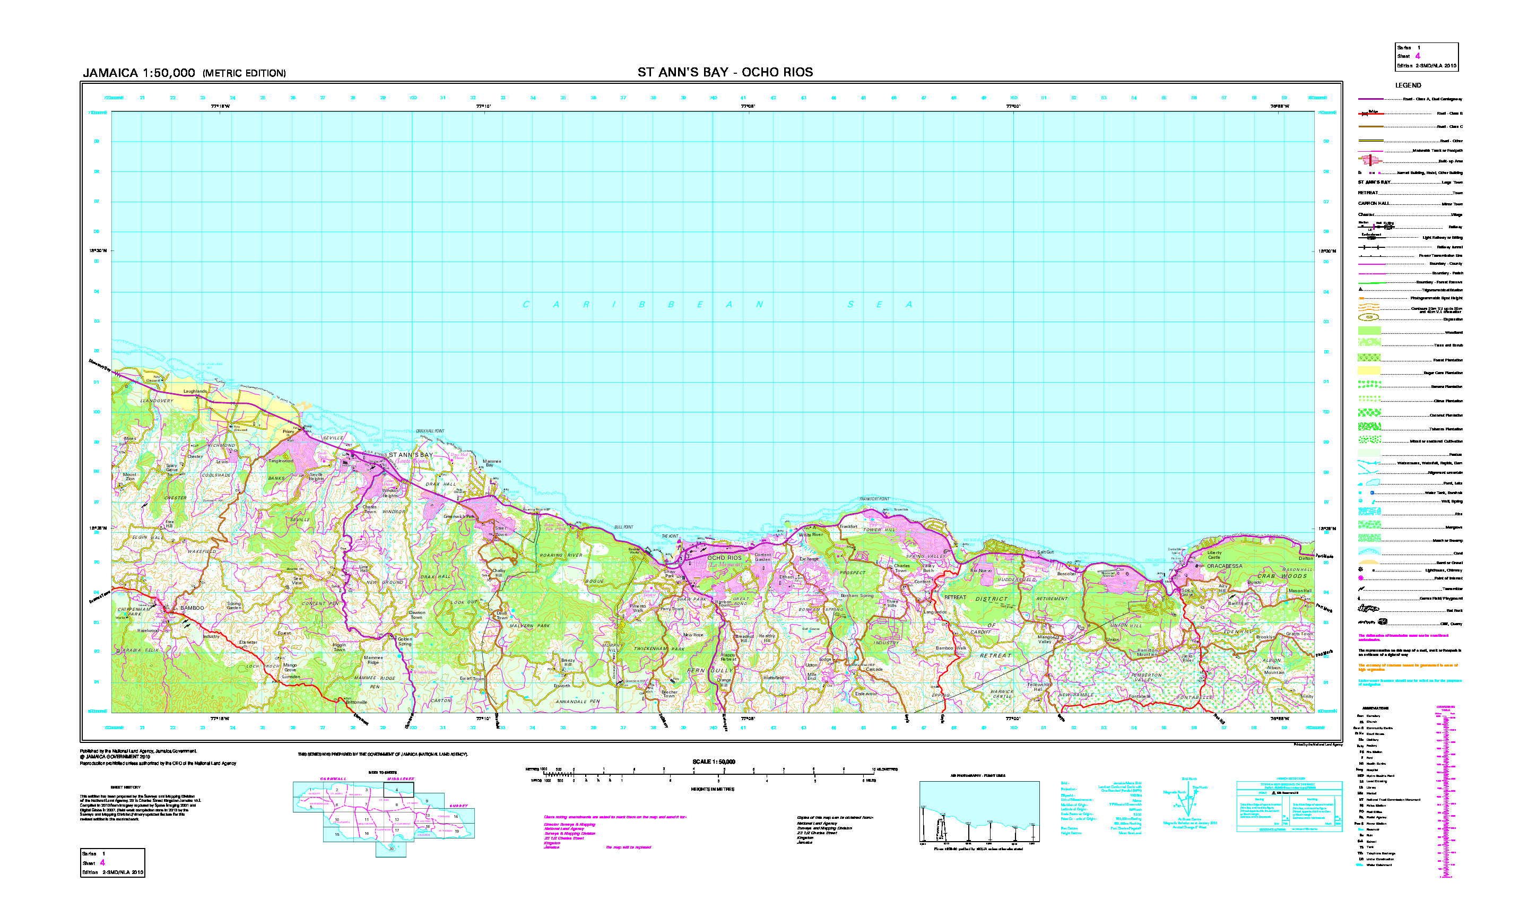Click the Rice pattern legend symbol
Viewport: 1528px width, 917px height.
pos(1369,512)
